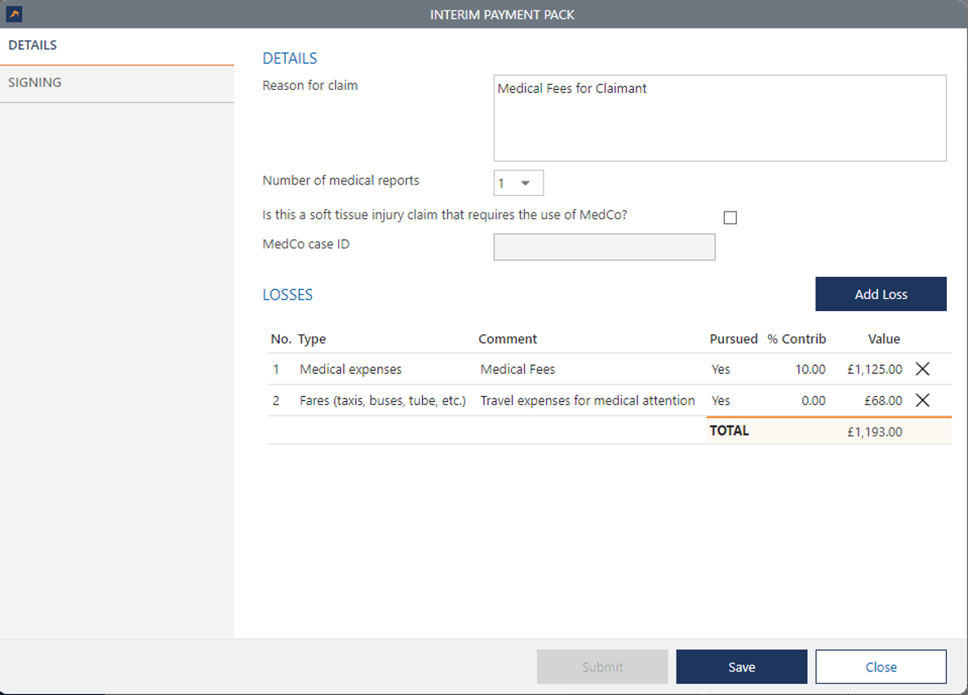Click the MedCo case ID field
The width and height of the screenshot is (968, 695).
click(604, 247)
